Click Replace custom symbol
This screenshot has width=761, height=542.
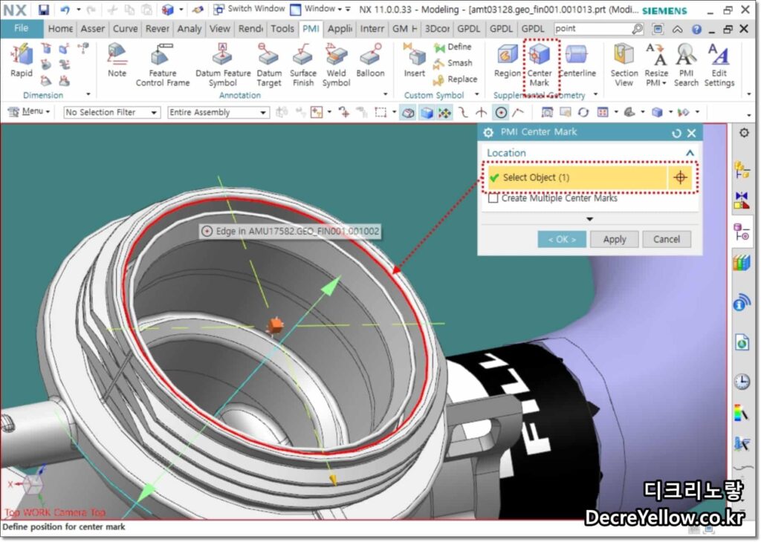point(456,79)
